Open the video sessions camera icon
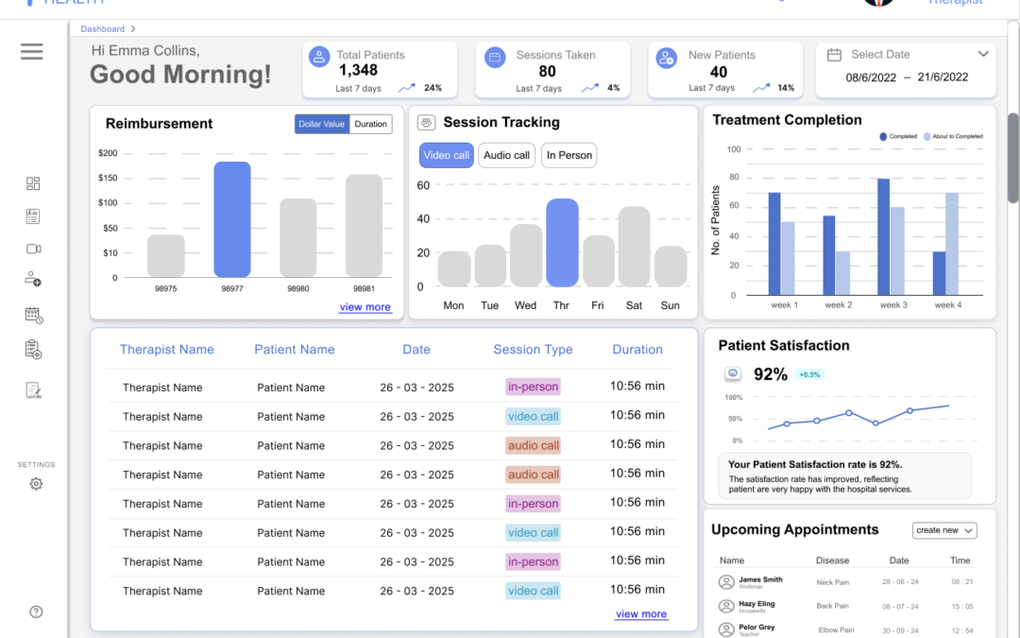1020x638 pixels. pyautogui.click(x=33, y=249)
